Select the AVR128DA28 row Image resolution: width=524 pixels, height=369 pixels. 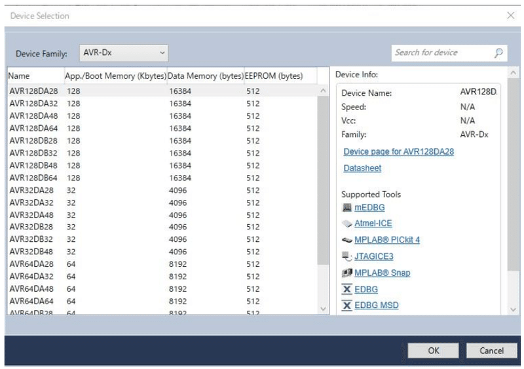point(162,91)
